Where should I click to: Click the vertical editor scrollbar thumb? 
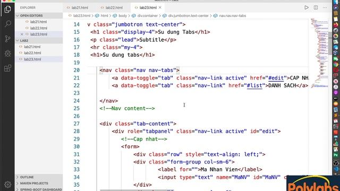pos(330,44)
